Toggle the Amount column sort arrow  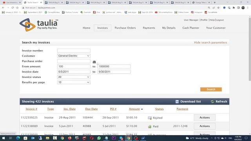[142, 109]
